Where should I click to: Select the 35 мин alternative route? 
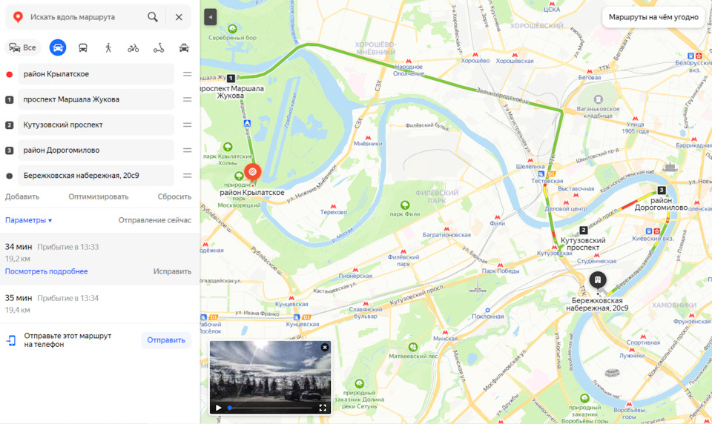100,304
